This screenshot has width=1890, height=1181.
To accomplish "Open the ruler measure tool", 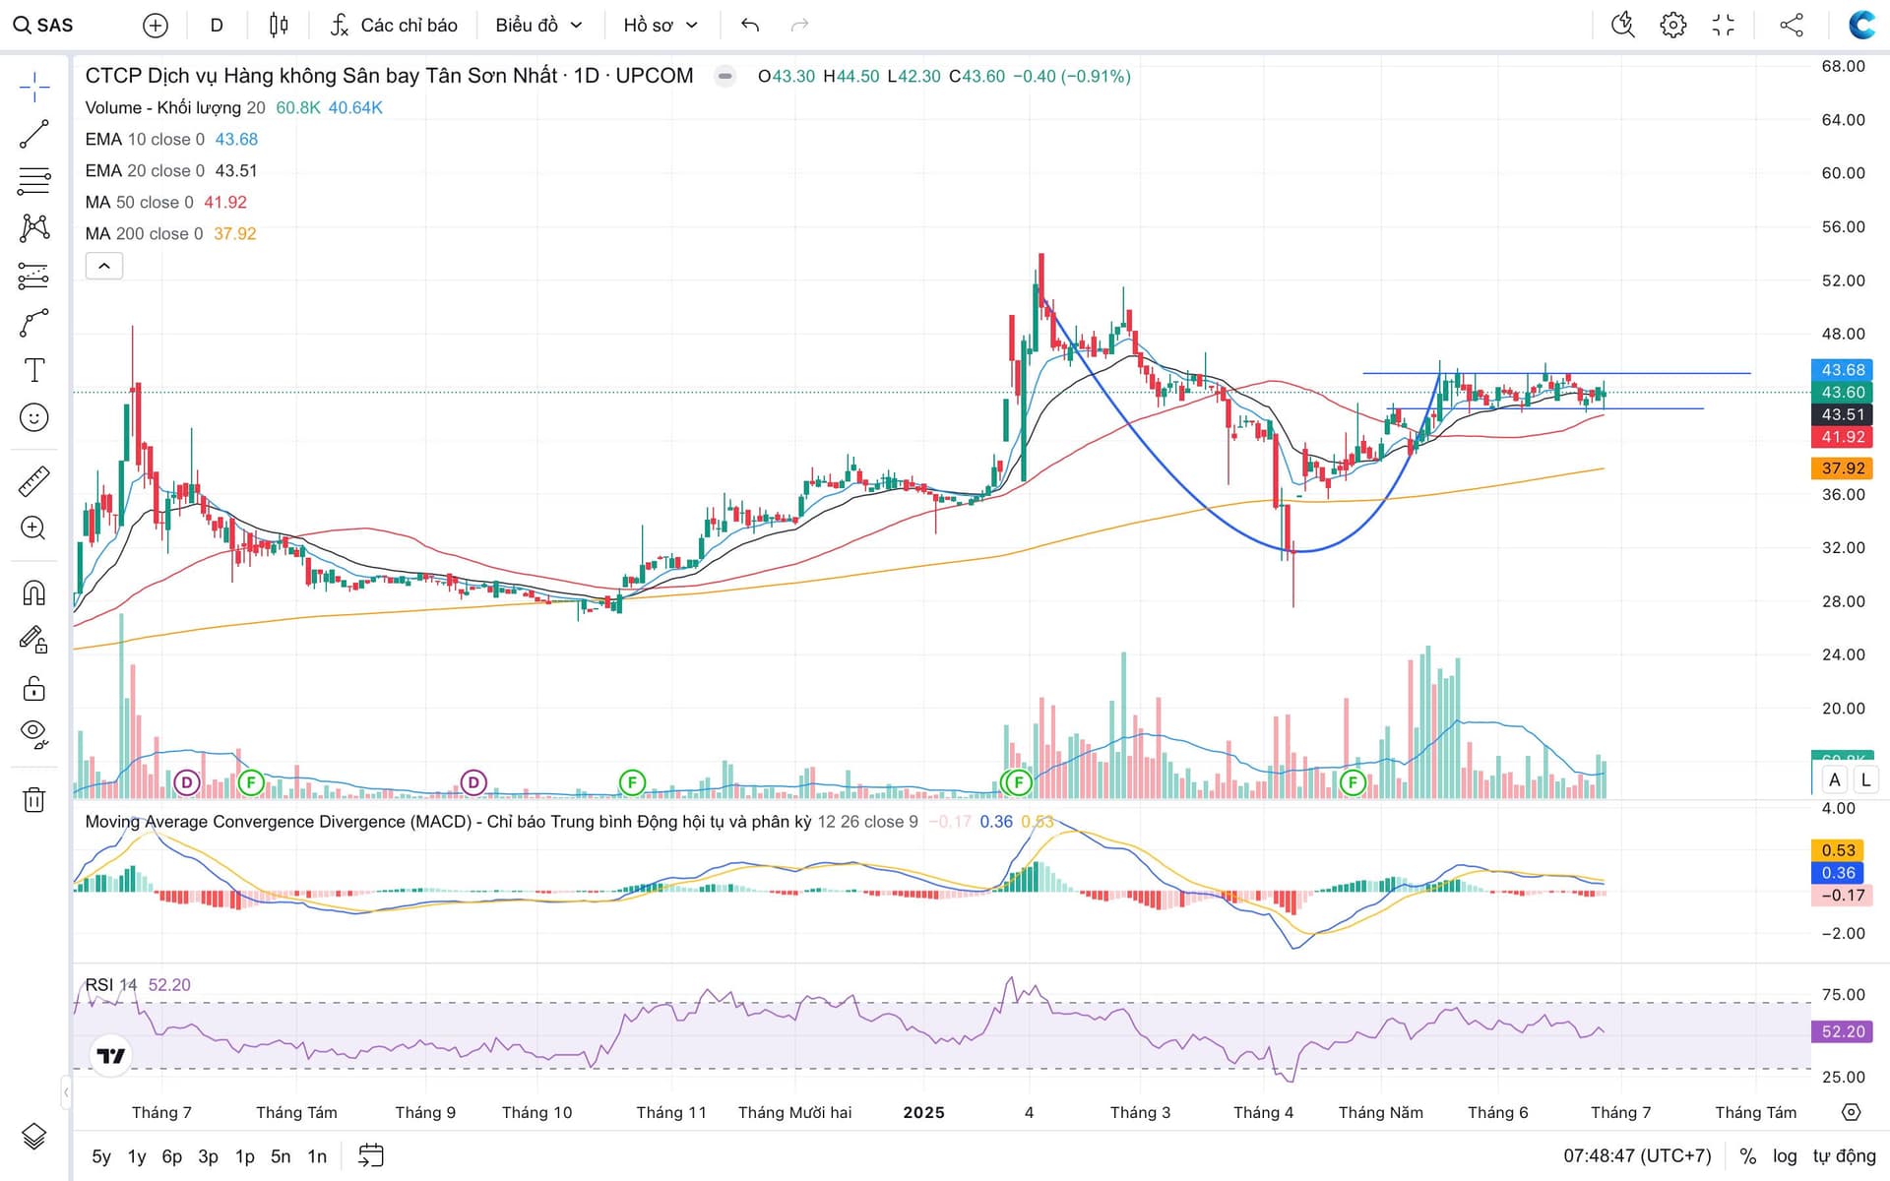I will pyautogui.click(x=33, y=481).
